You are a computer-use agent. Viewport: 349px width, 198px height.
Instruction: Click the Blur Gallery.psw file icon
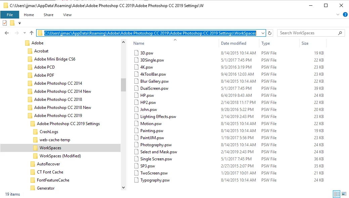(136, 81)
